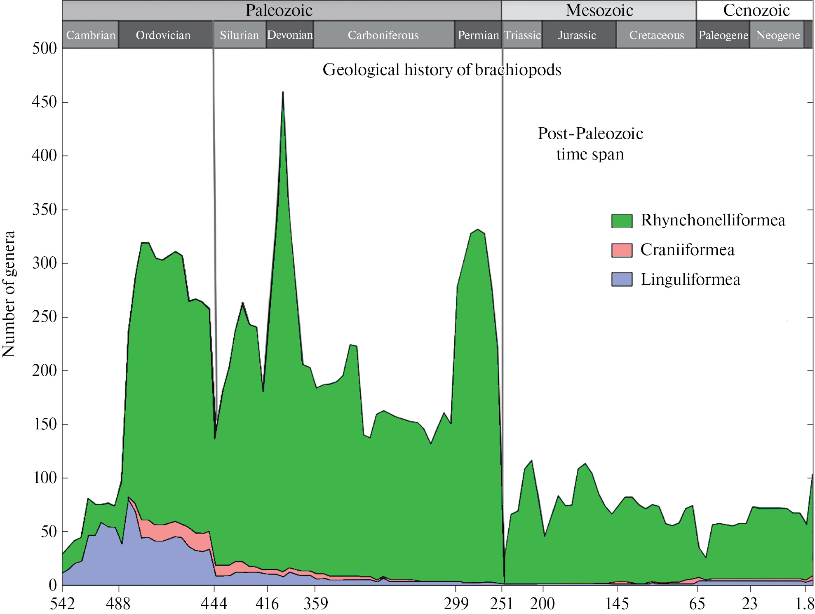Click the Carboniferous period box

(383, 35)
